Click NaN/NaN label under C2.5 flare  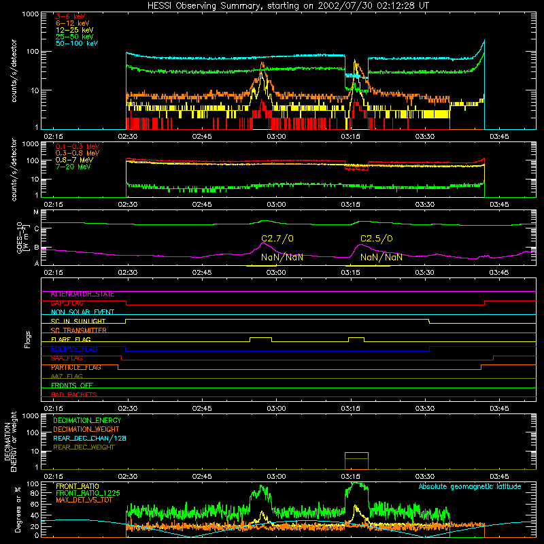click(x=381, y=257)
